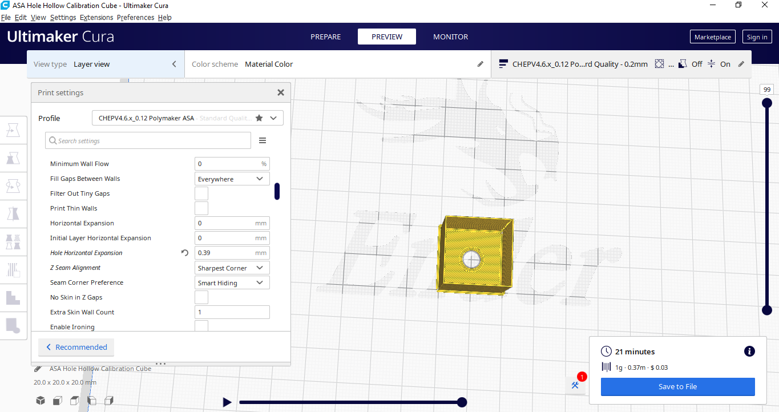Open the Per Model Settings tool
Screen dimensions: 779x412
click(13, 241)
